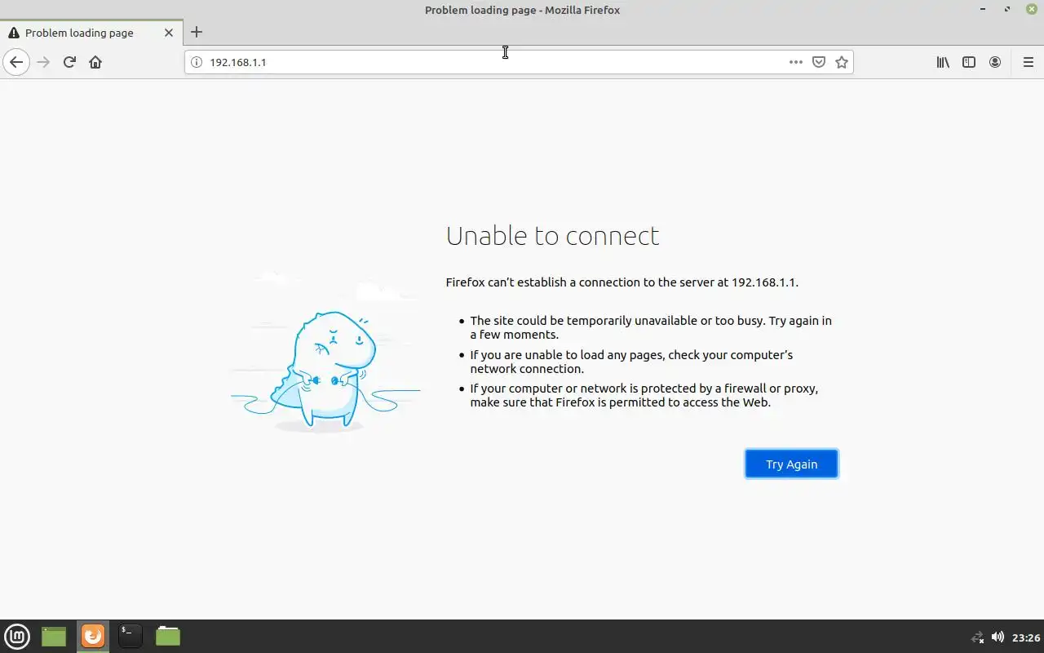Bookmark this page with the star

tap(842, 62)
